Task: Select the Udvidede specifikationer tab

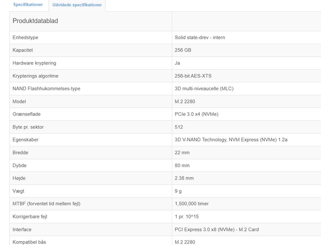Action: tap(77, 5)
